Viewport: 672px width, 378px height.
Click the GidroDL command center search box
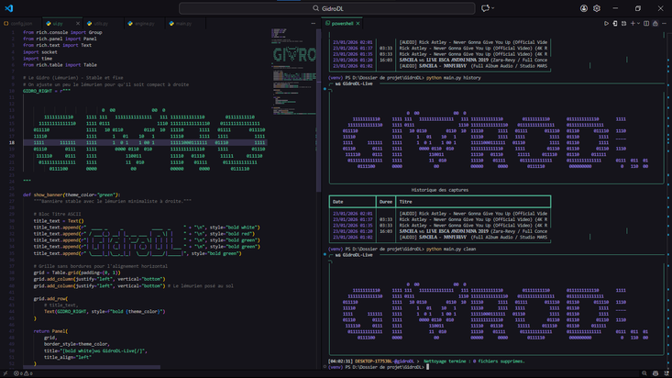tap(336, 7)
